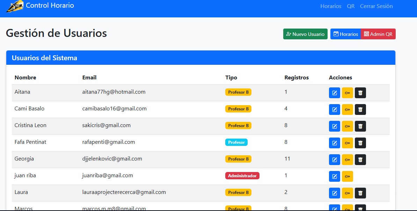Edit user Fafa Pentinat
The height and width of the screenshot is (211, 417).
pos(334,143)
